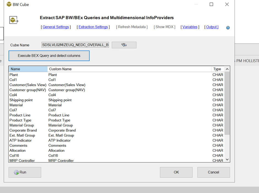Click the Custom Name cell for Product Line
This screenshot has height=193, width=259.
(x=59, y=115)
